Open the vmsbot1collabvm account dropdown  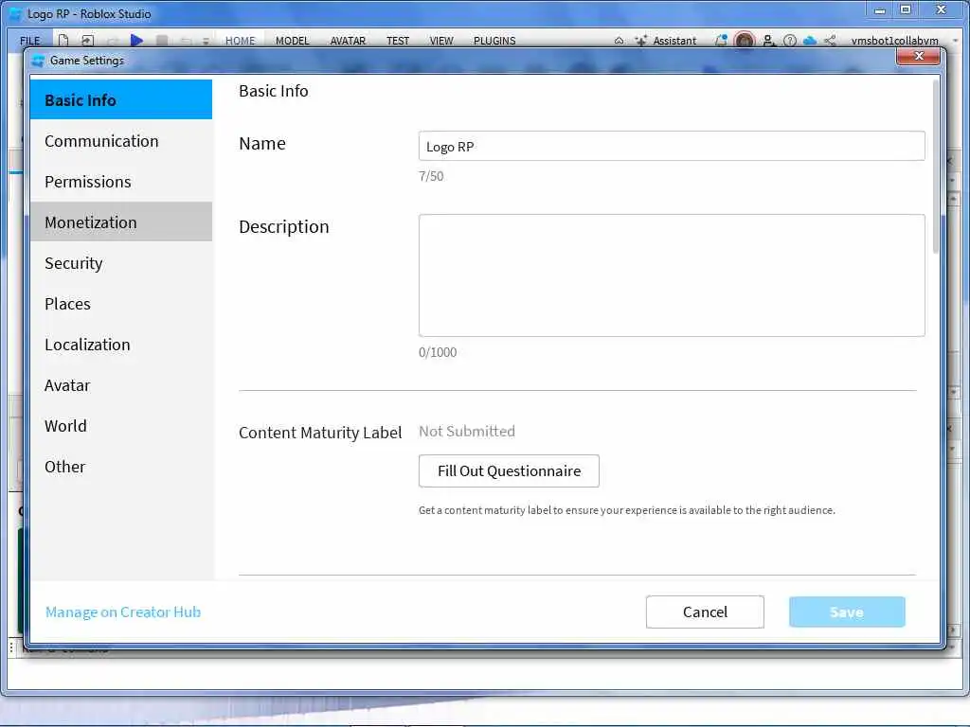[x=894, y=40]
